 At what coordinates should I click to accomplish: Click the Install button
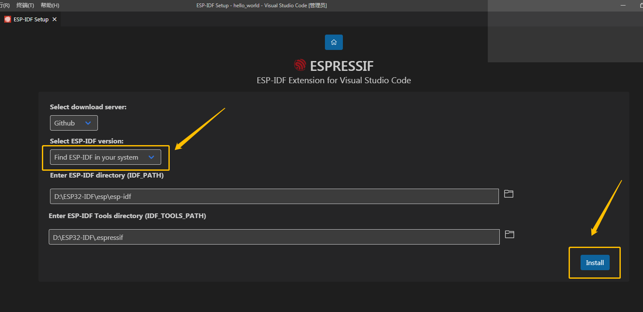595,262
